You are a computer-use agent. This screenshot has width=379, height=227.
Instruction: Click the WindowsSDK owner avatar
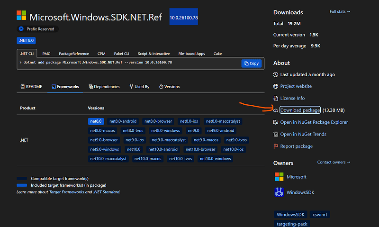279,192
